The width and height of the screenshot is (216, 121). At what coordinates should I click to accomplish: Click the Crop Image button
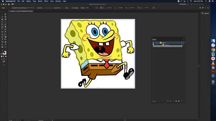tap(75, 8)
